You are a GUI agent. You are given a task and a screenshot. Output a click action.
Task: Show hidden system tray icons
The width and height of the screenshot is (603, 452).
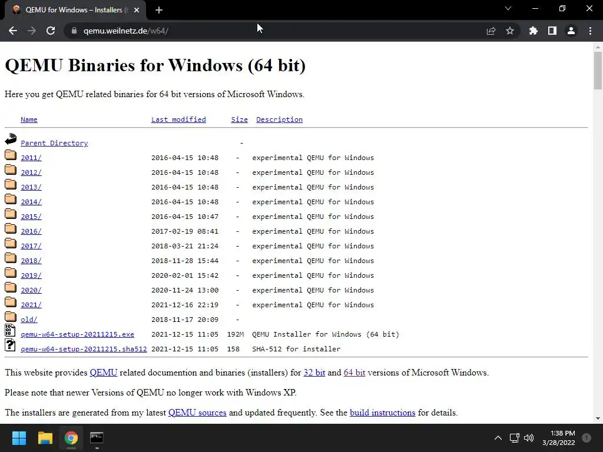point(498,438)
